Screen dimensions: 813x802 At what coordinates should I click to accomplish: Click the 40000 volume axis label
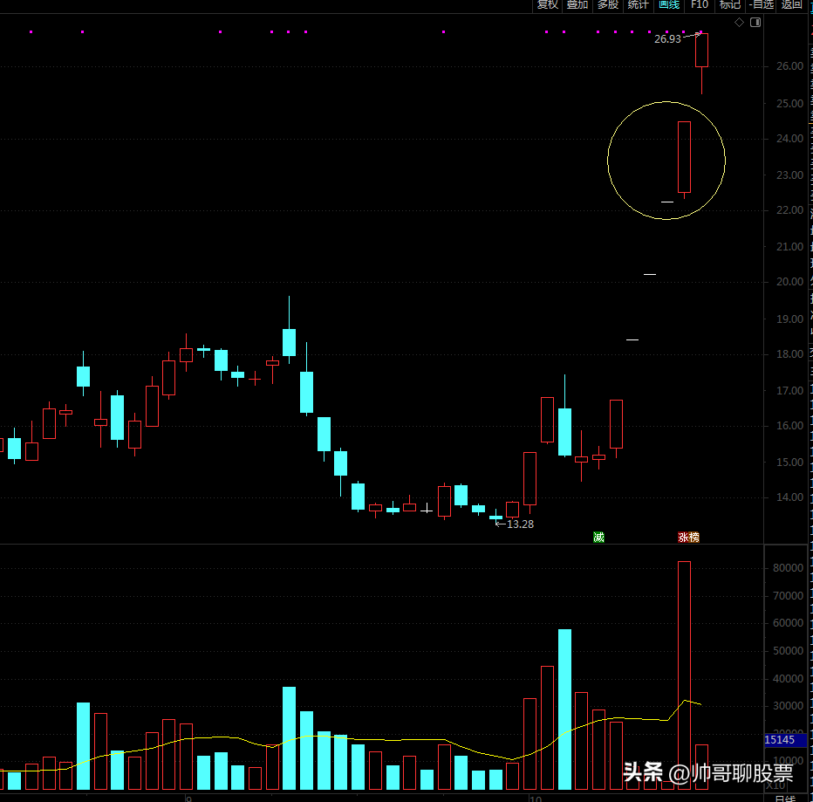[788, 679]
